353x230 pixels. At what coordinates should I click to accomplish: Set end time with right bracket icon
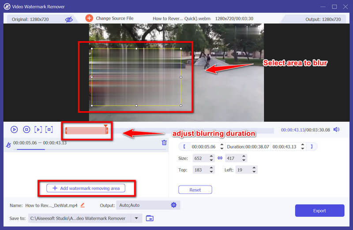pos(312,147)
